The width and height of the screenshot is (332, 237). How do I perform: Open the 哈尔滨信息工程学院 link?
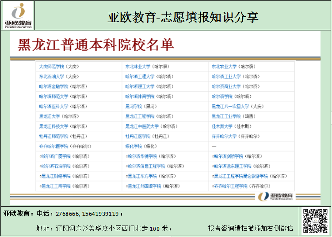pos(146,167)
